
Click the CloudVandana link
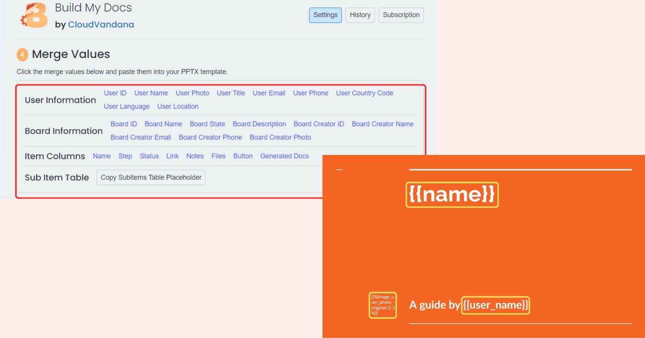point(101,25)
